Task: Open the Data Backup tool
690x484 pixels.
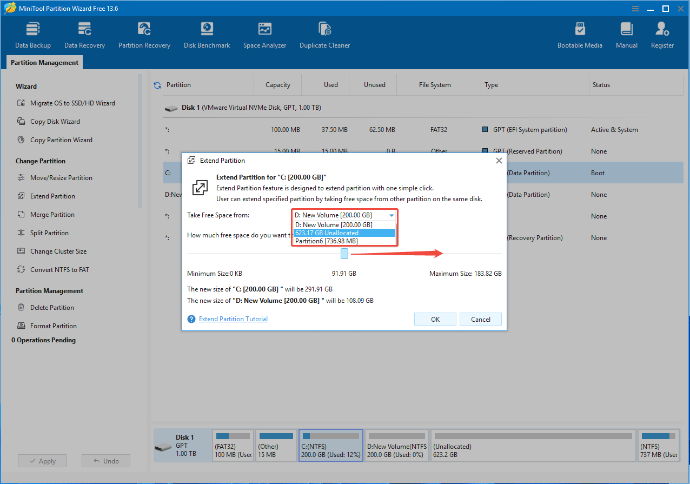Action: pos(33,35)
